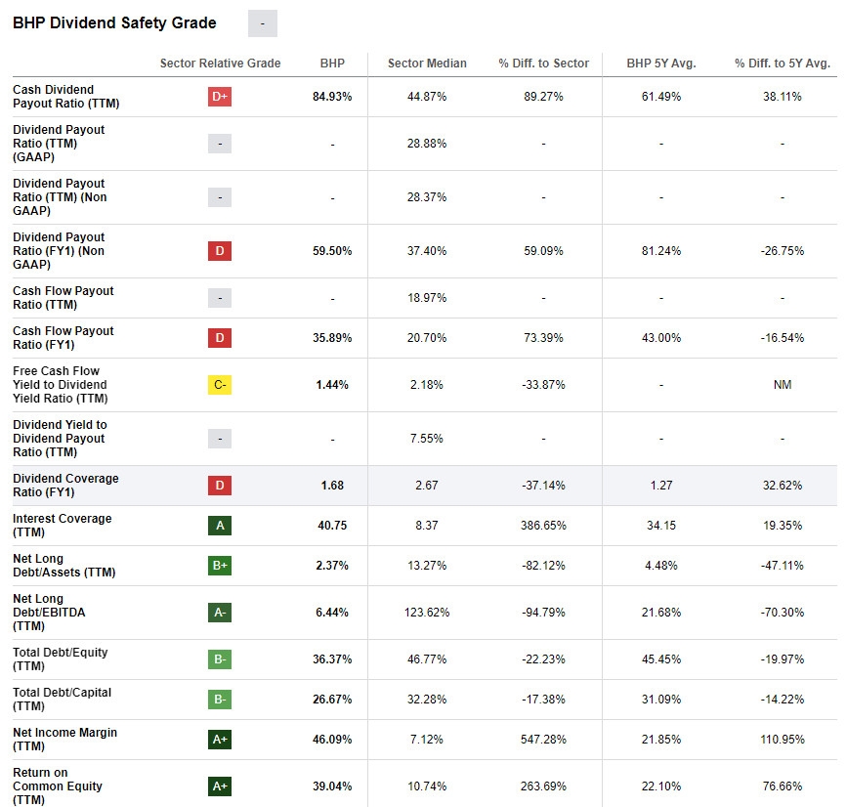Click the D grade badge for Cash Flow Payout Ratio (FY1)
Screen dimensions: 847x807
click(x=220, y=338)
